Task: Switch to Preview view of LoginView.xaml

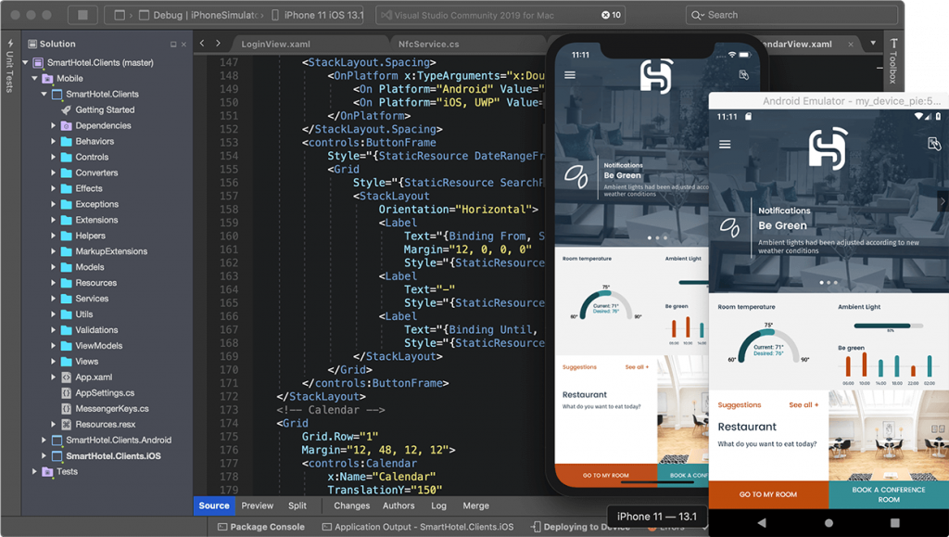Action: tap(257, 505)
